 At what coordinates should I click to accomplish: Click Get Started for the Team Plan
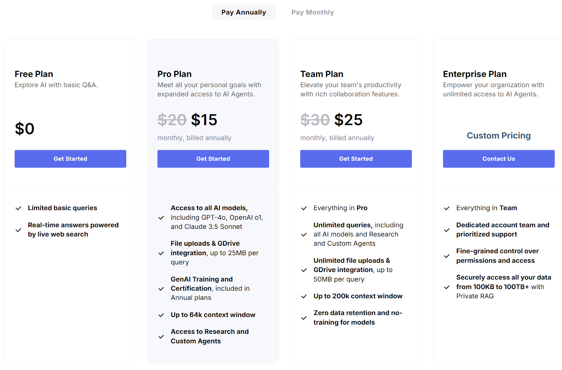pos(356,159)
